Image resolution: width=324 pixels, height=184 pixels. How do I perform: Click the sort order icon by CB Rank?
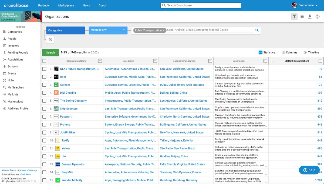tap(272, 61)
